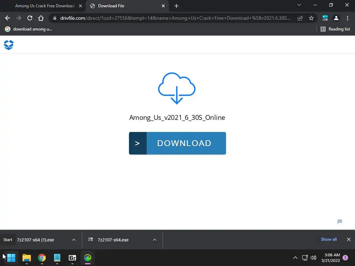Close the Among Us Crack tab

[80, 6]
